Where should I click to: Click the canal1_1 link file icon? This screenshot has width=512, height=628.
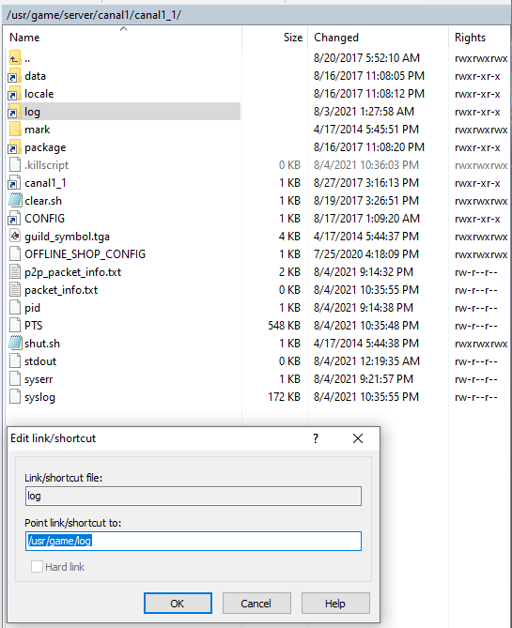(14, 183)
